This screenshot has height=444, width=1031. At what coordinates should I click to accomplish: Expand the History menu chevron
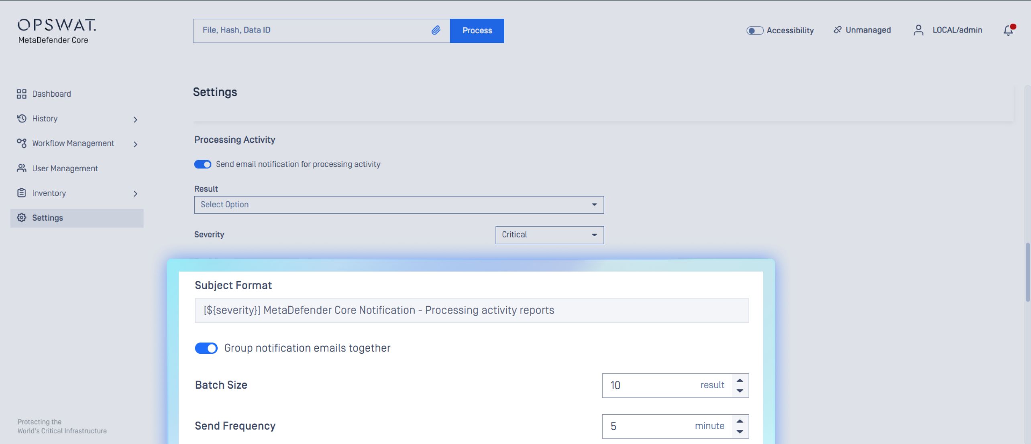coord(135,120)
